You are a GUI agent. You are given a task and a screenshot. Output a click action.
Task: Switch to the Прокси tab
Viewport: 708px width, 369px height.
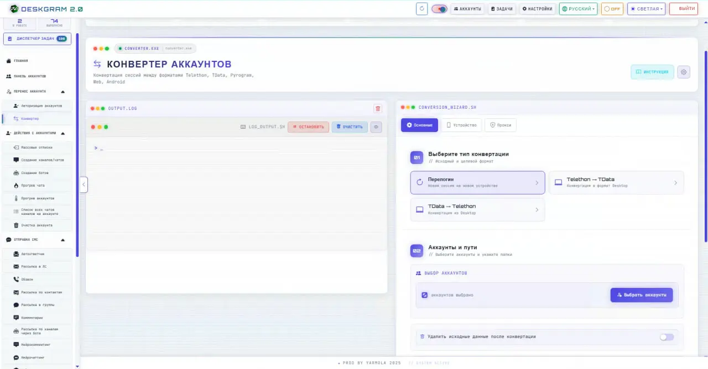(x=500, y=125)
